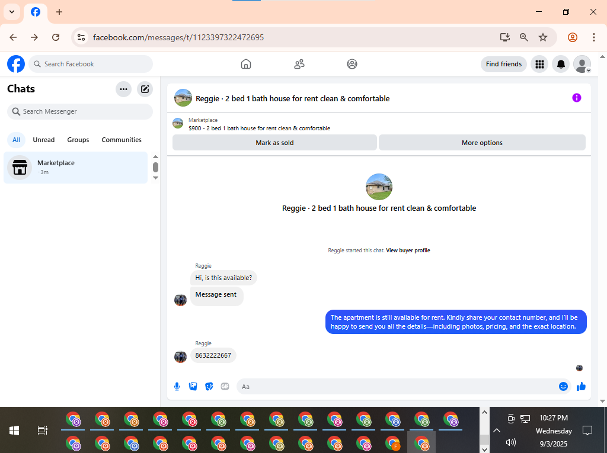Bookmark this page with star icon

click(x=543, y=37)
